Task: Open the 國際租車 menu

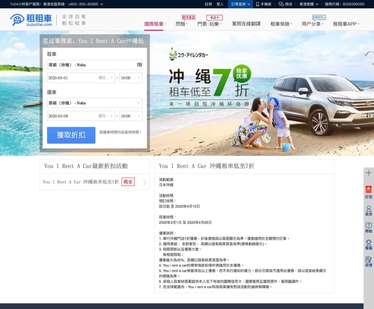Action: tap(155, 24)
